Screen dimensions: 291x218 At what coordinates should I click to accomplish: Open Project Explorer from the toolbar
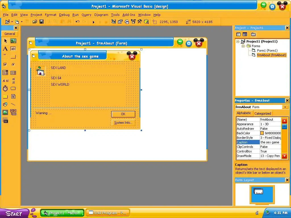114,22
